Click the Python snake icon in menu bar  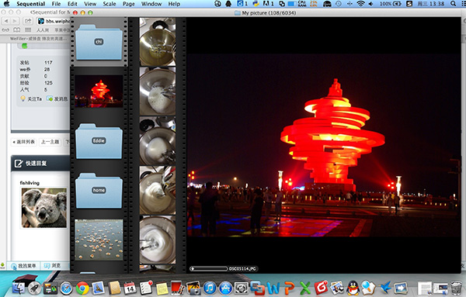click(256, 4)
